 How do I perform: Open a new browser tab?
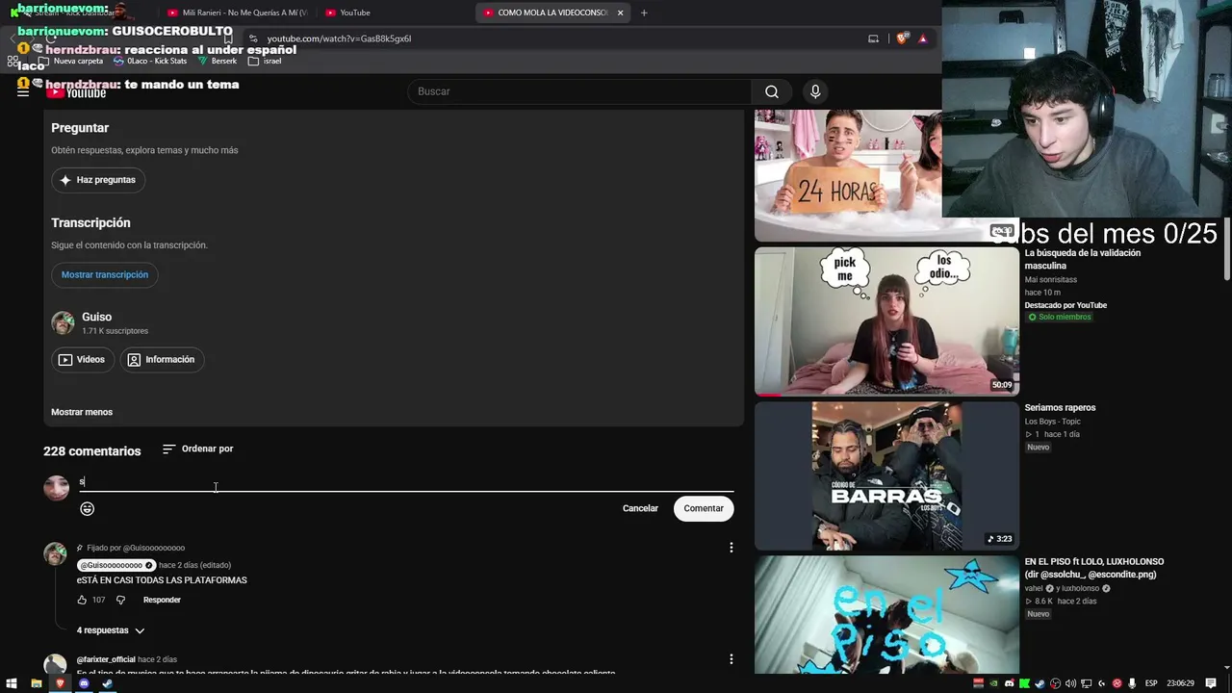[x=644, y=13]
